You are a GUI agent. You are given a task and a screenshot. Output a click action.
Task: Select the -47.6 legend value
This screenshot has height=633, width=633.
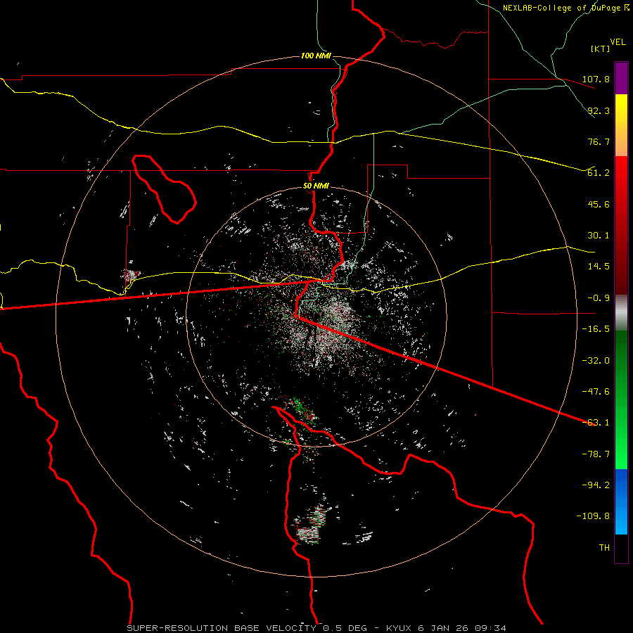(596, 392)
